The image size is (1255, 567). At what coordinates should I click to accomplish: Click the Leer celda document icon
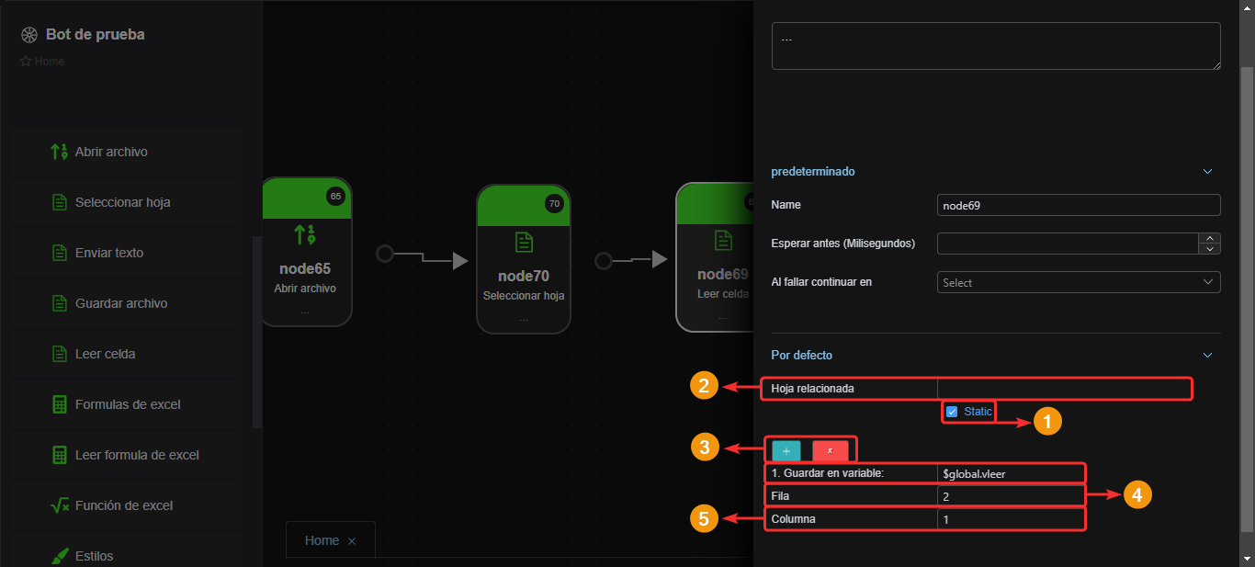(x=60, y=354)
